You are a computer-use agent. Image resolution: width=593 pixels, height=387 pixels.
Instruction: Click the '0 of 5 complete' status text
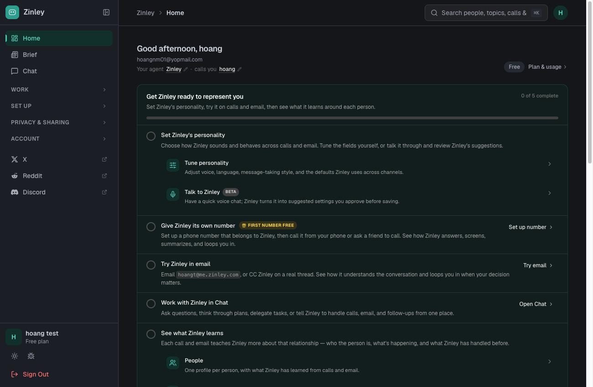pyautogui.click(x=540, y=96)
